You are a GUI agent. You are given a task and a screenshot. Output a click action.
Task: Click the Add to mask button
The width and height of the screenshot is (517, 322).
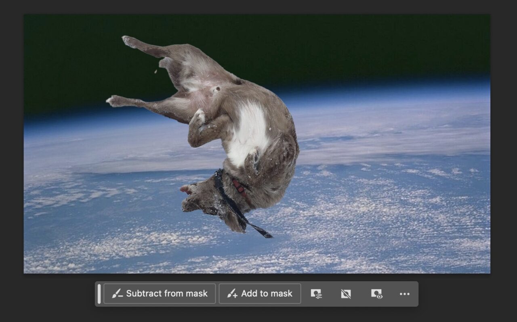click(x=260, y=294)
